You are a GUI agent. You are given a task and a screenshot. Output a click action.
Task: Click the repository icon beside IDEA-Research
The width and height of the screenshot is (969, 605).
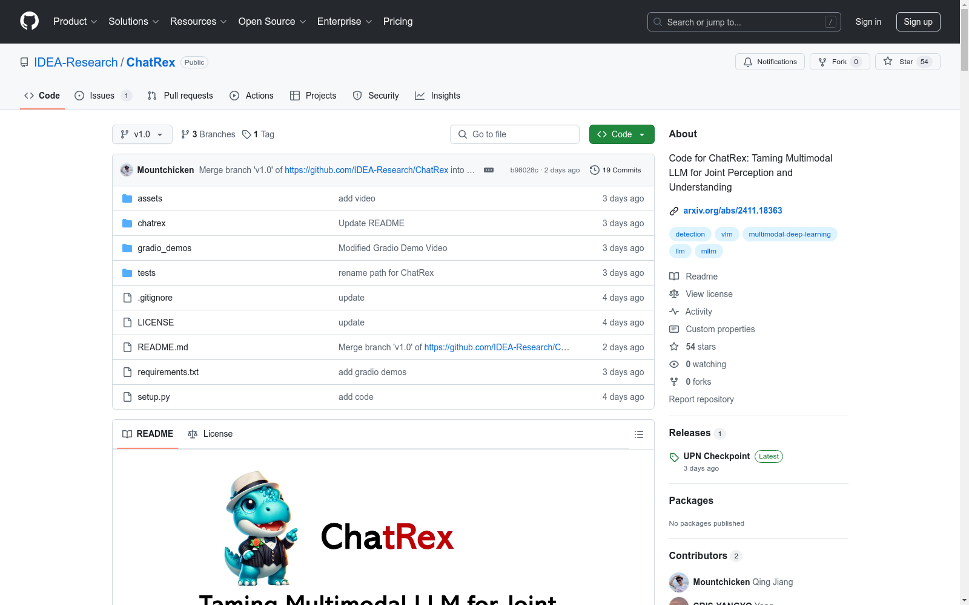click(x=24, y=62)
